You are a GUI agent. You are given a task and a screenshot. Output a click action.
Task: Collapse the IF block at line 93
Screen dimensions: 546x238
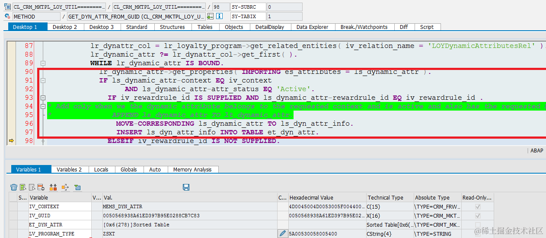pyautogui.click(x=43, y=98)
